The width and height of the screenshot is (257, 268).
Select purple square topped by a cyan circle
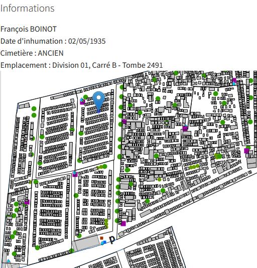(75, 174)
